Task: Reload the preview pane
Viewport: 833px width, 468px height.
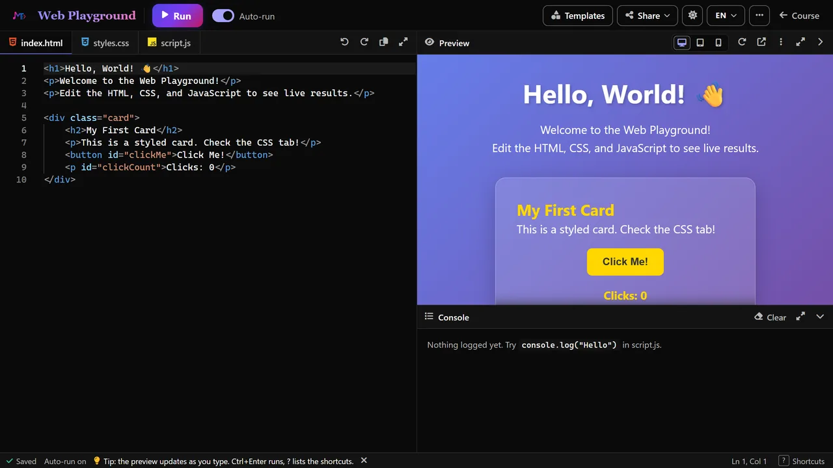Action: point(742,42)
